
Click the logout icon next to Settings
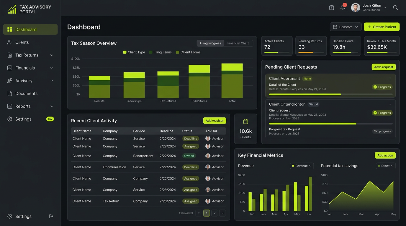click(51, 216)
